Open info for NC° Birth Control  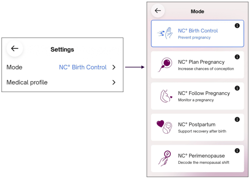coord(237,26)
